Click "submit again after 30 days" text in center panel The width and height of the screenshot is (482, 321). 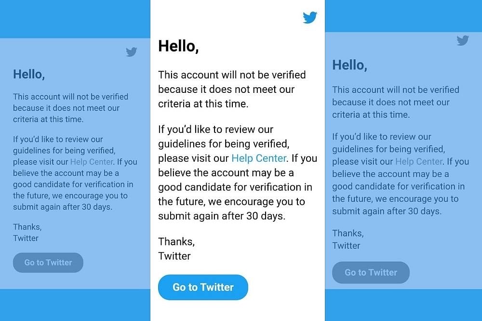(222, 217)
